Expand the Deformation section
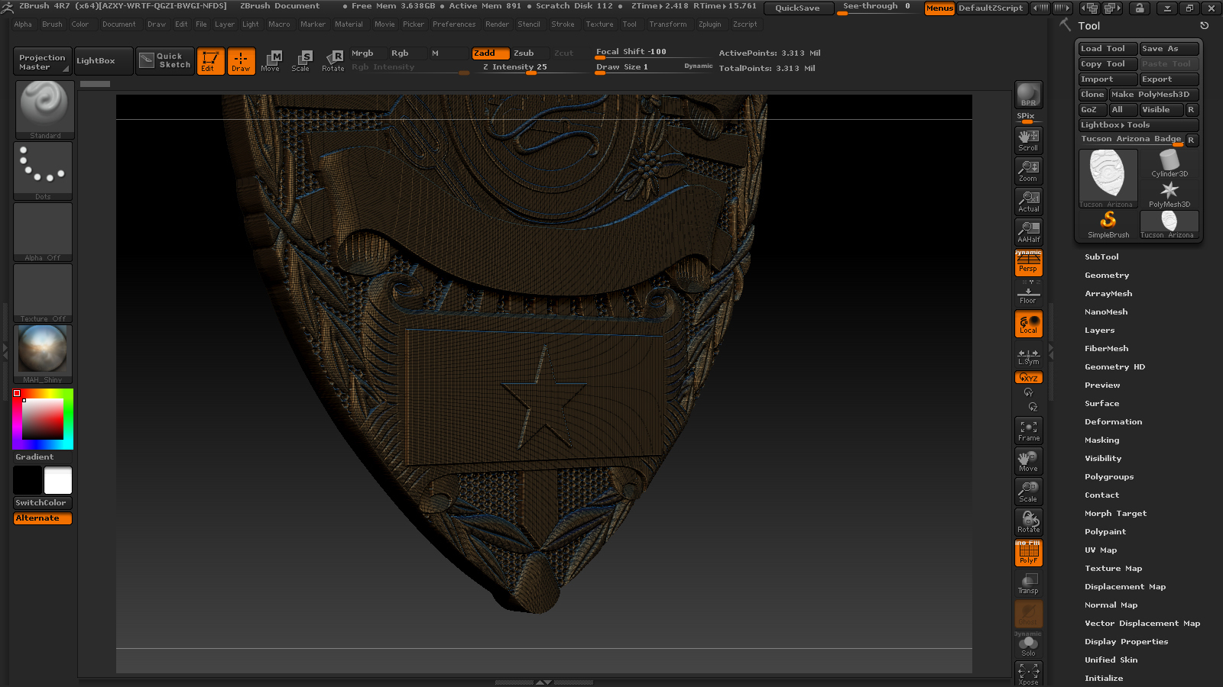Image resolution: width=1223 pixels, height=687 pixels. point(1113,422)
